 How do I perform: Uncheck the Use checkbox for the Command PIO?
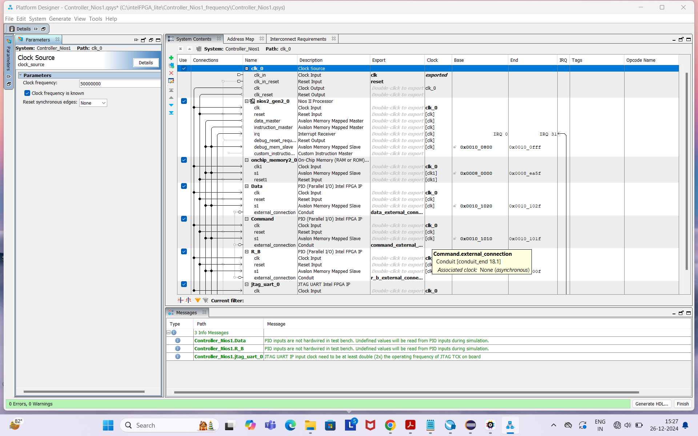click(x=184, y=219)
